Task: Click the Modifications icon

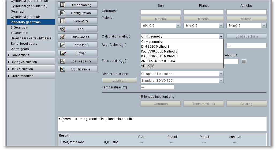Action: coord(63,69)
